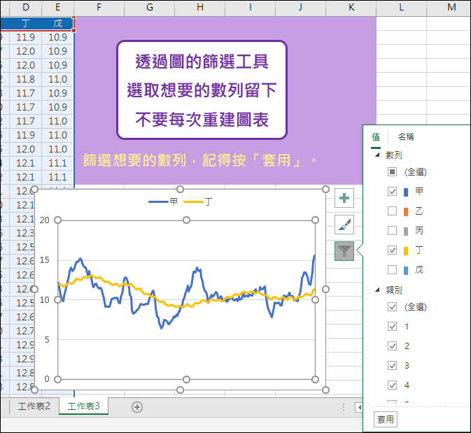Check series 乙 checkbox

pyautogui.click(x=392, y=211)
